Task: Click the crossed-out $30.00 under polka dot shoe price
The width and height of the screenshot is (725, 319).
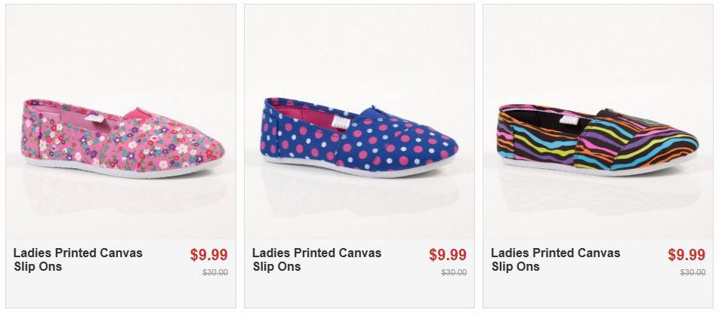Action: [454, 273]
